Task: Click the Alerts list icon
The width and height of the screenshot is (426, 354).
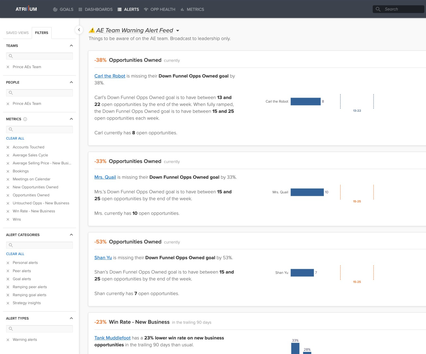Action: (120, 9)
